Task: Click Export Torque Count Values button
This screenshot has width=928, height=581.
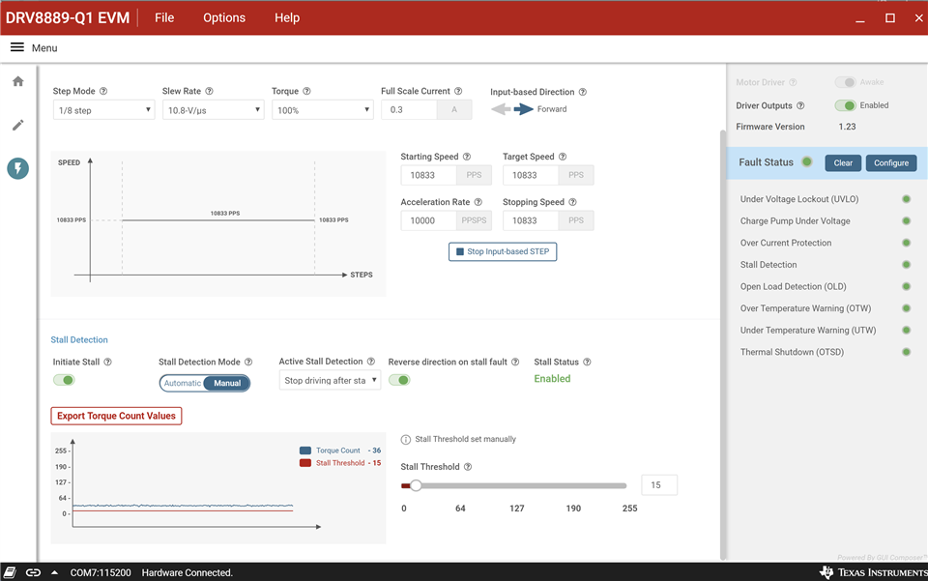Action: [x=116, y=416]
